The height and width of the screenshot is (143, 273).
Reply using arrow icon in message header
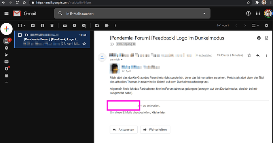pos(258,55)
